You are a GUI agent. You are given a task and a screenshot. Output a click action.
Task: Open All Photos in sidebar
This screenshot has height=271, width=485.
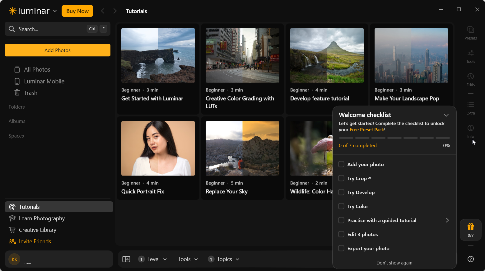[32, 69]
